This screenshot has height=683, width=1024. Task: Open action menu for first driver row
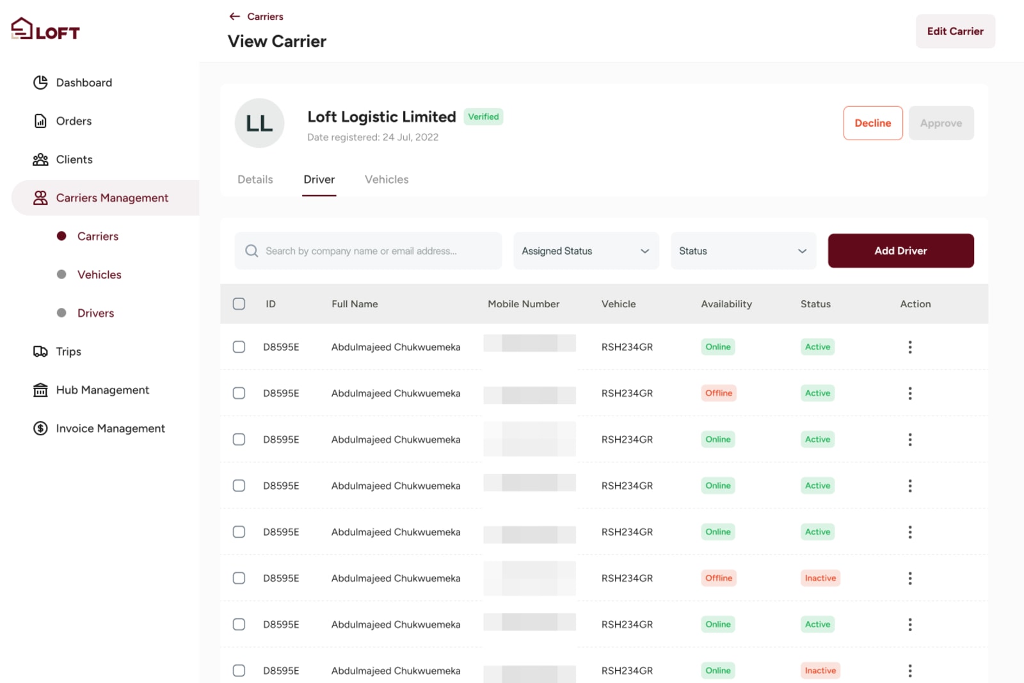coord(909,347)
